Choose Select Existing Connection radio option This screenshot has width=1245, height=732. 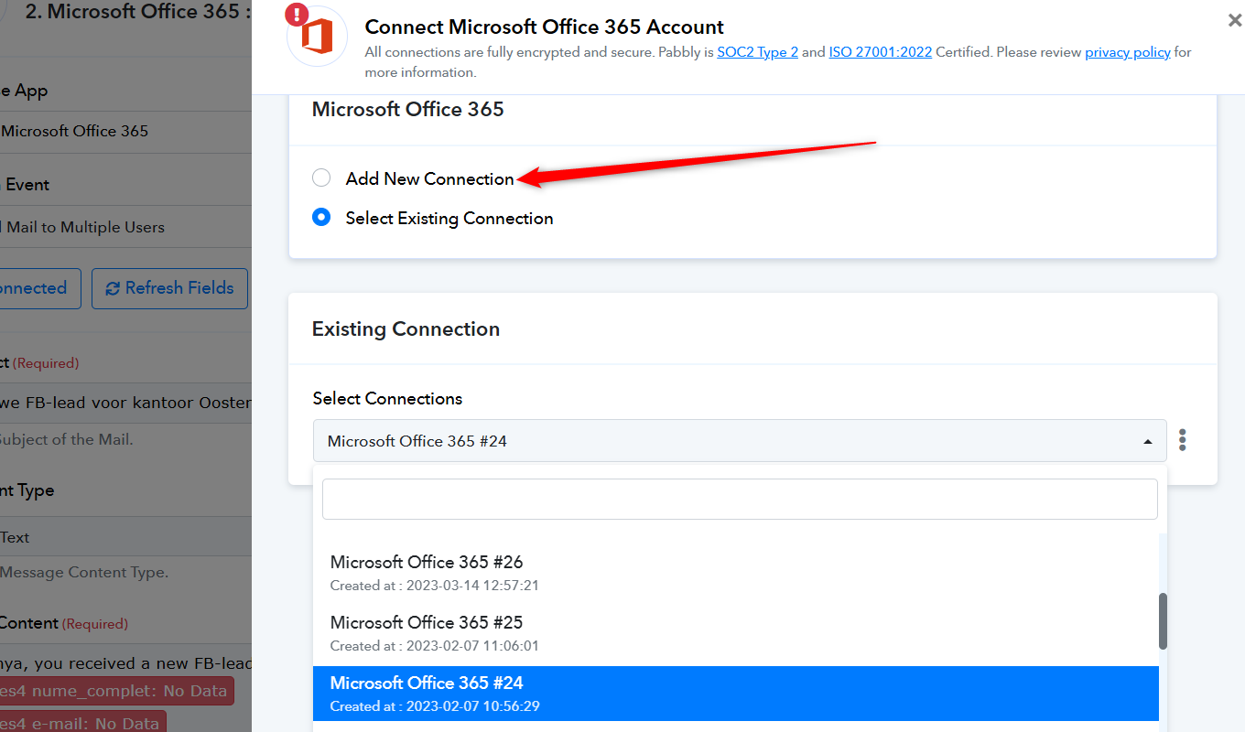tap(321, 218)
